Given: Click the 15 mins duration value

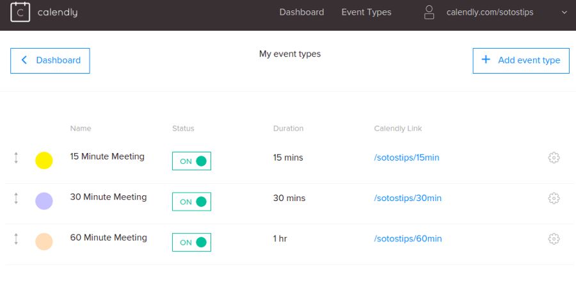Looking at the screenshot, I should [x=288, y=158].
